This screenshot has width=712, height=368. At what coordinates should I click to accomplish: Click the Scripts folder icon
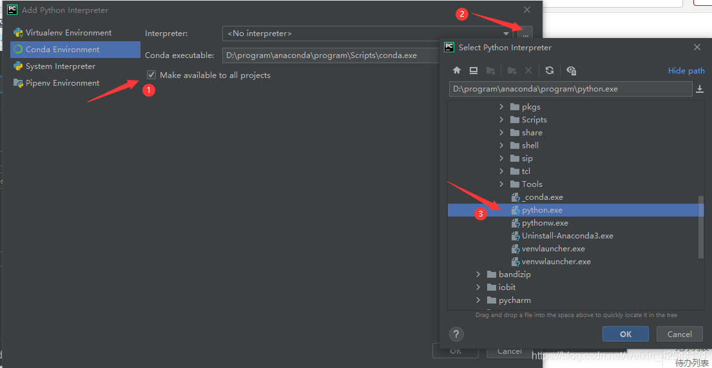click(x=514, y=119)
